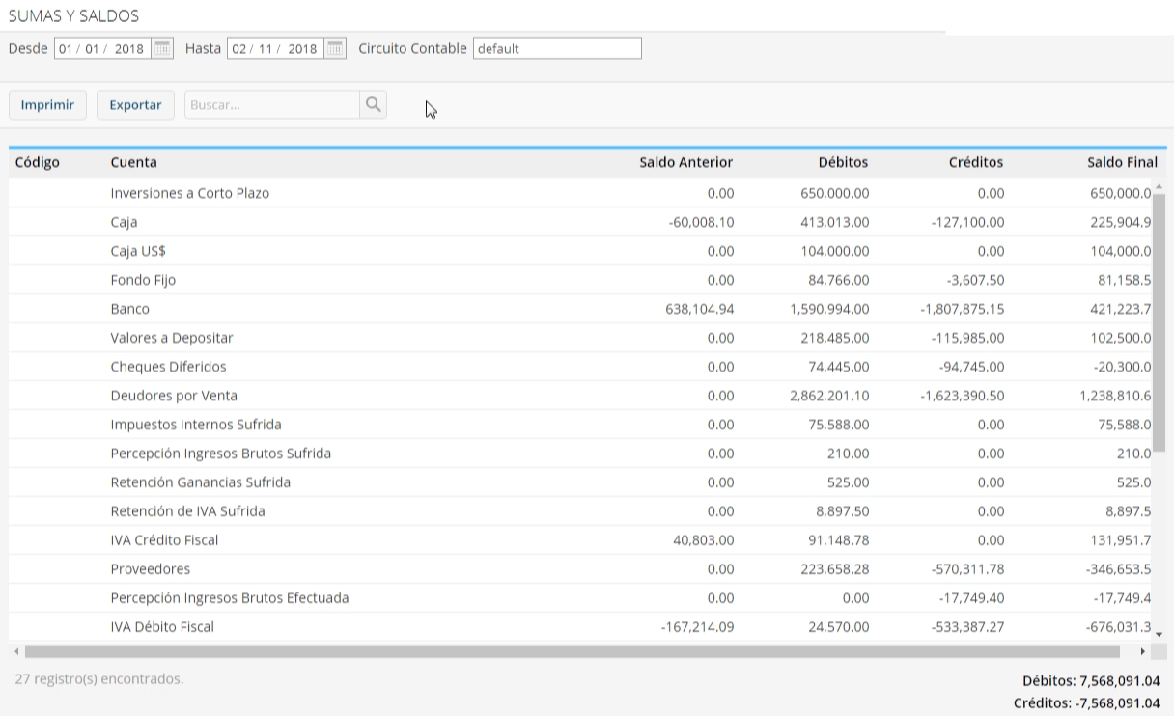1174x716 pixels.
Task: Focus the Buscar search field
Action: point(271,105)
